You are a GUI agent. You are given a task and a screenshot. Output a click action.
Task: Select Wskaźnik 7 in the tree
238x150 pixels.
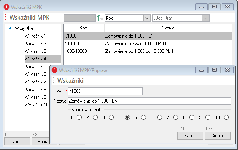(35, 82)
